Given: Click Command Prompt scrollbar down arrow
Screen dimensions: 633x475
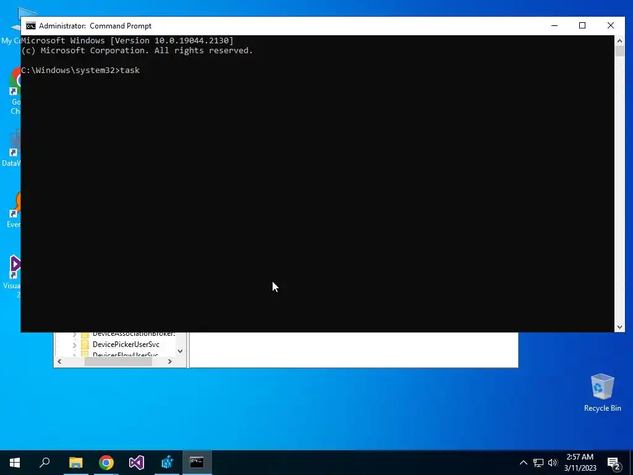Looking at the screenshot, I should click(x=619, y=327).
